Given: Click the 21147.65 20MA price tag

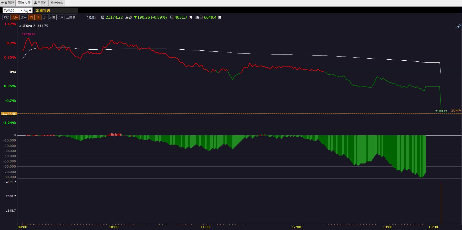Looking at the screenshot, I should 9,114.
